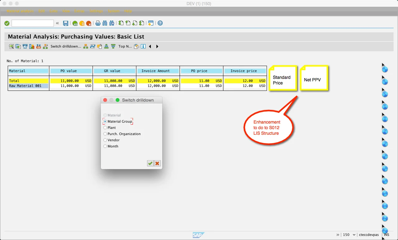398x240 pixels.
Task: Click the Top N... button
Action: 125,47
